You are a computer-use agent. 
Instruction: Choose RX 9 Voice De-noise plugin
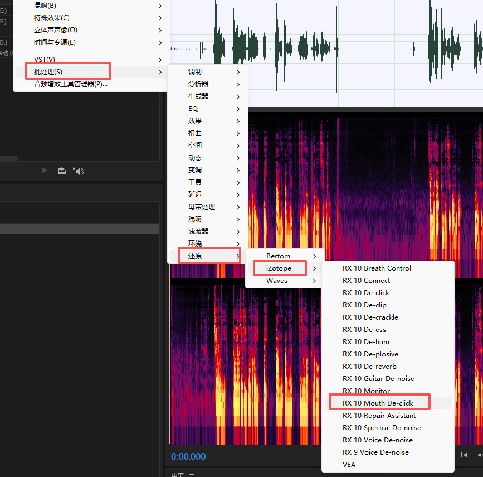click(x=388, y=452)
